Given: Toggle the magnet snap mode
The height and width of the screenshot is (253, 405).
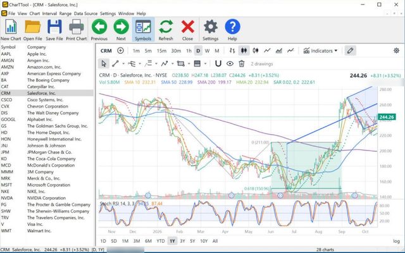Looking at the screenshot, I should tap(218, 63).
